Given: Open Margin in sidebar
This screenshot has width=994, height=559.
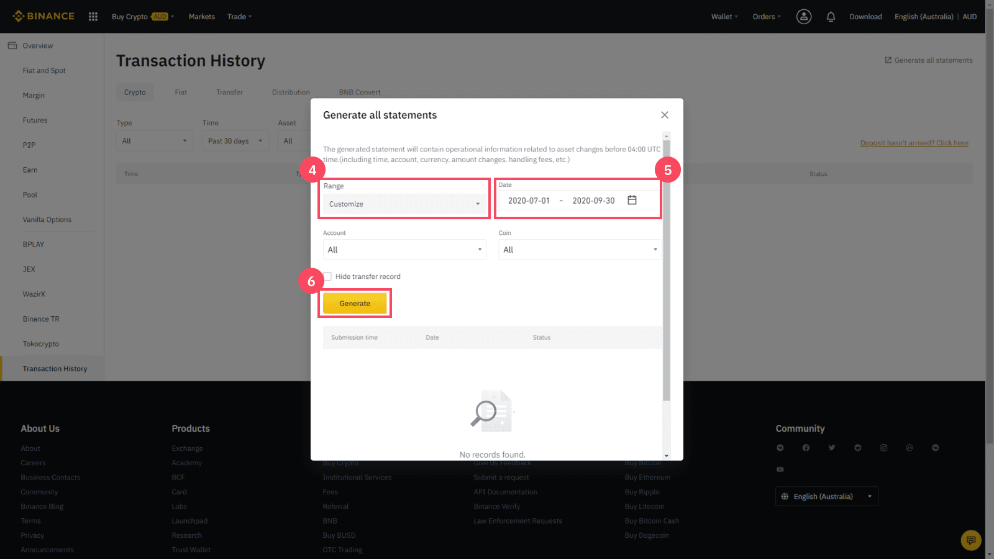Looking at the screenshot, I should pos(34,95).
